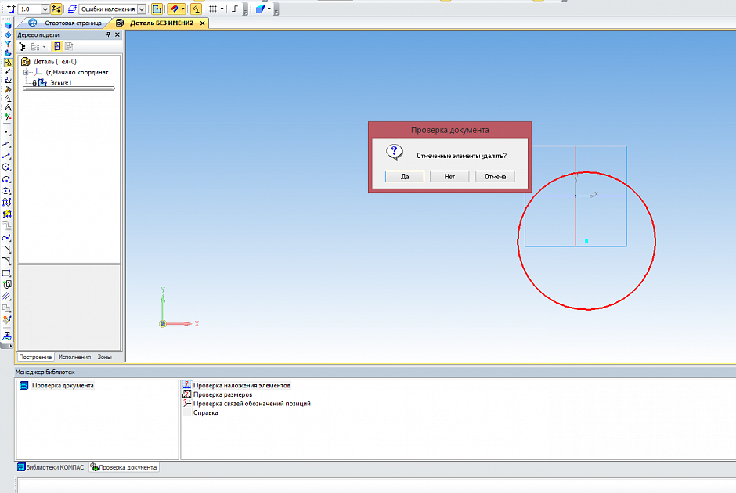Click the model tree horizontal scrollbar
The width and height of the screenshot is (736, 493).
tap(69, 88)
